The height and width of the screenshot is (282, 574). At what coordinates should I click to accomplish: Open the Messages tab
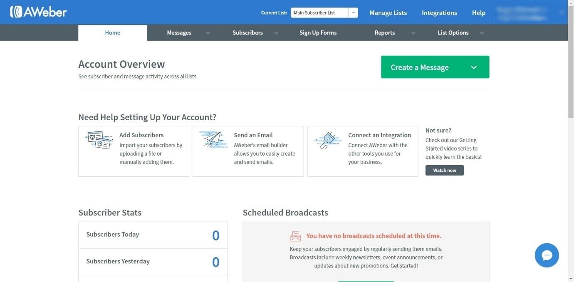[179, 32]
